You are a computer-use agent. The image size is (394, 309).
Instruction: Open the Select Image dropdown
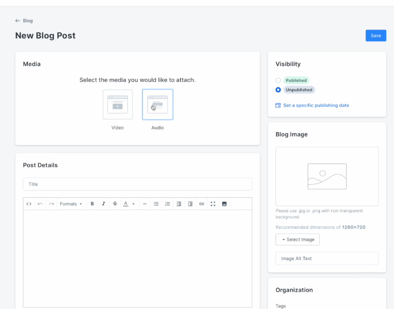click(x=298, y=240)
